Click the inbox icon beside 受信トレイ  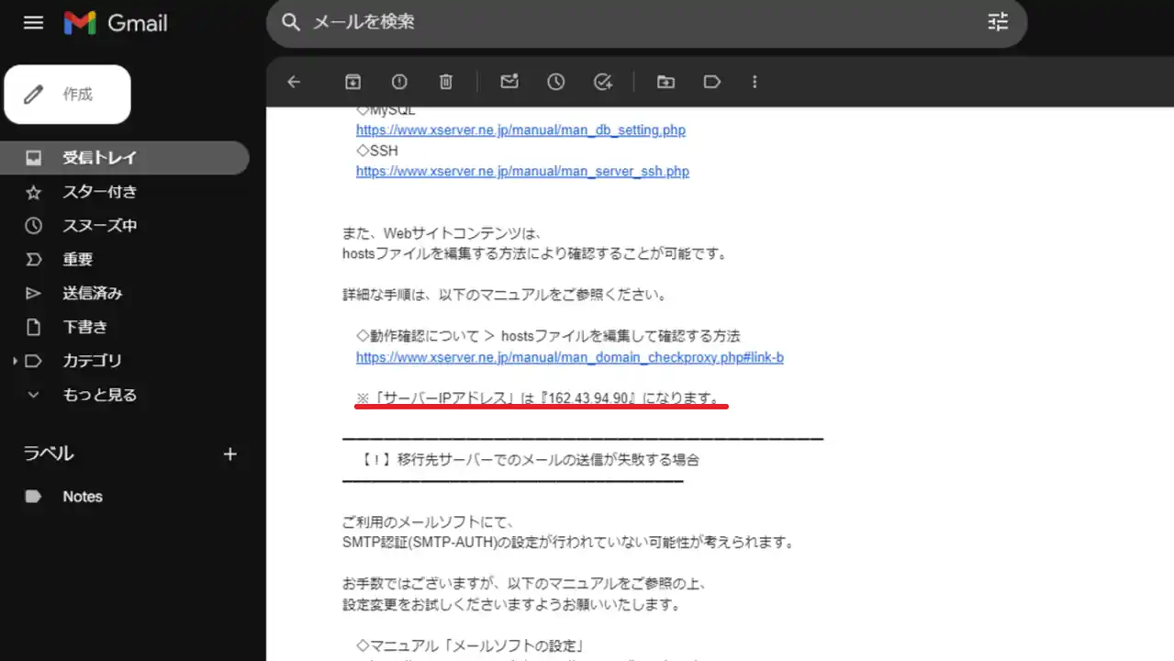33,158
